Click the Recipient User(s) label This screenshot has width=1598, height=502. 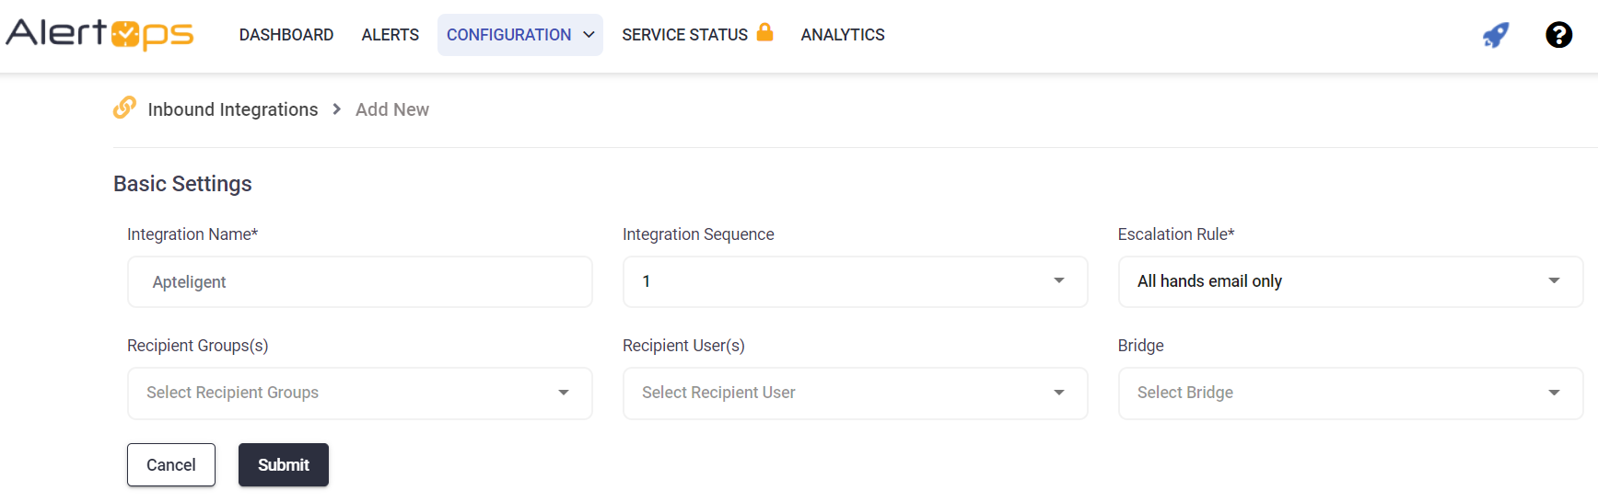pyautogui.click(x=683, y=346)
